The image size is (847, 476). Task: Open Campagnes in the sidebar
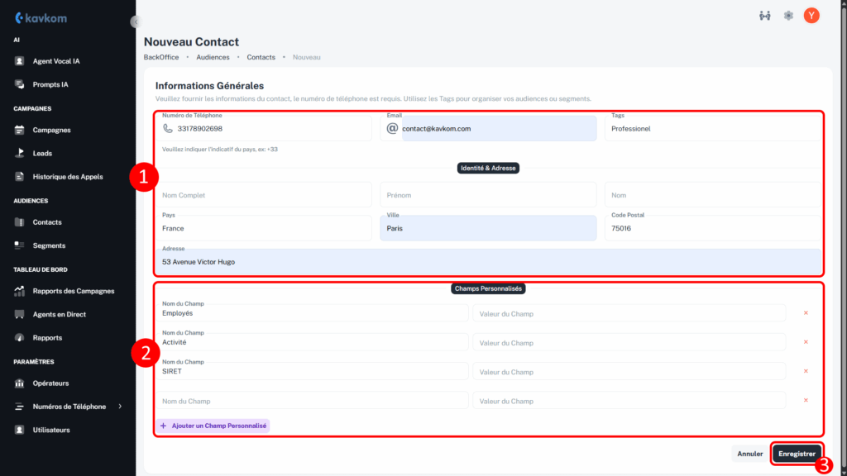51,130
